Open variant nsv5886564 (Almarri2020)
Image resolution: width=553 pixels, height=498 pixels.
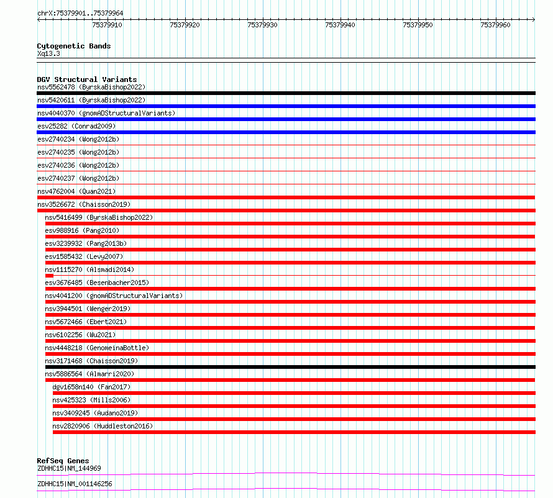(x=89, y=374)
